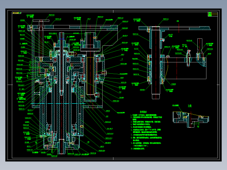Select the short blue line on the central spindle top
This screenshot has height=170, width=227.
point(62,39)
